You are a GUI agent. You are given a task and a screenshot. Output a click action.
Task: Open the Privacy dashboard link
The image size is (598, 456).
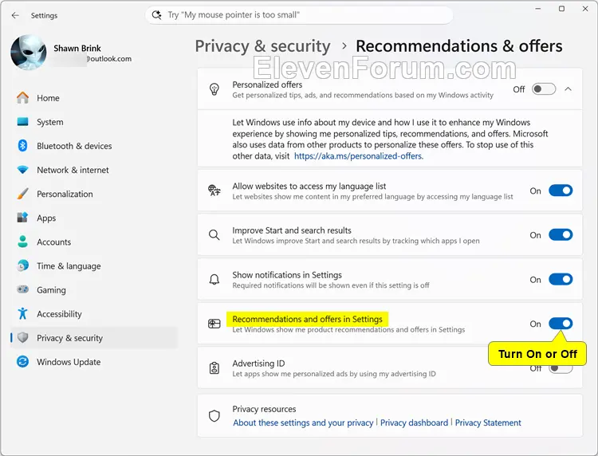click(x=414, y=423)
